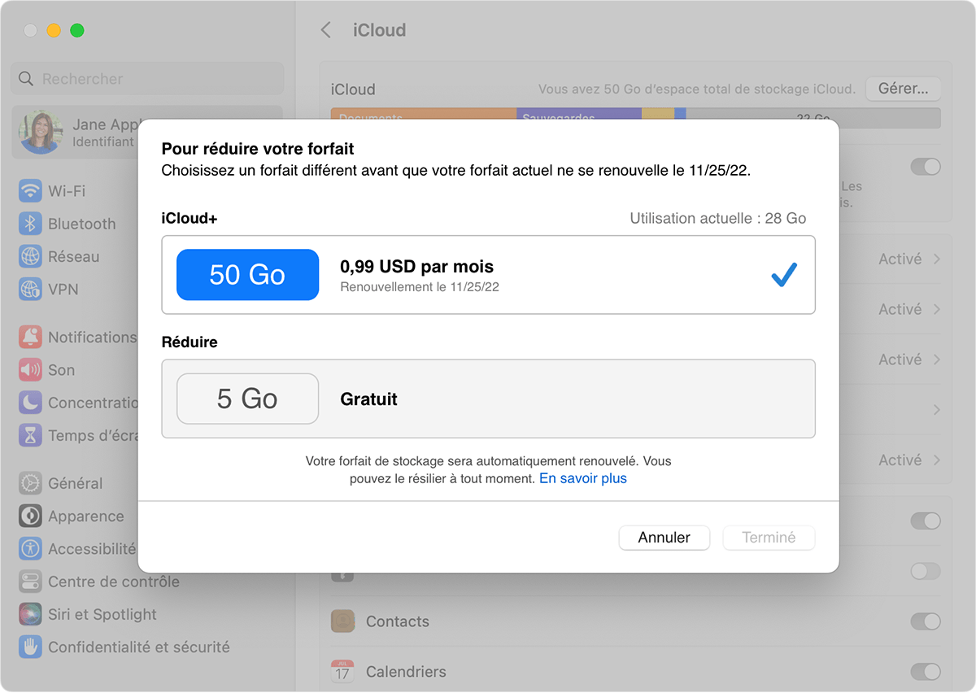Open Siri et Spotlight icon
The height and width of the screenshot is (693, 976).
31,614
